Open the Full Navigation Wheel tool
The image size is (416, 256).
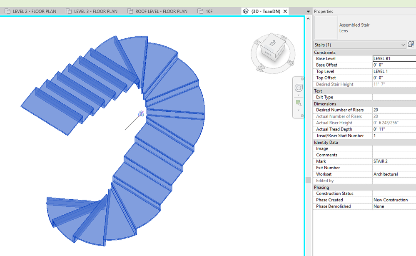coord(299,88)
